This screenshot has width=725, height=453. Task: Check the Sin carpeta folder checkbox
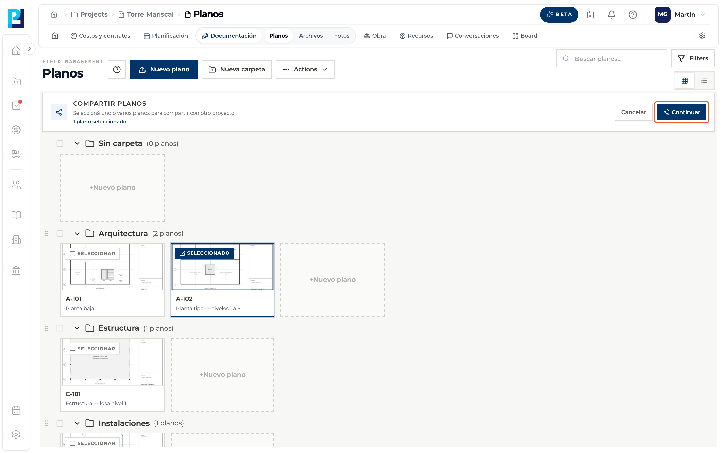[x=60, y=143]
